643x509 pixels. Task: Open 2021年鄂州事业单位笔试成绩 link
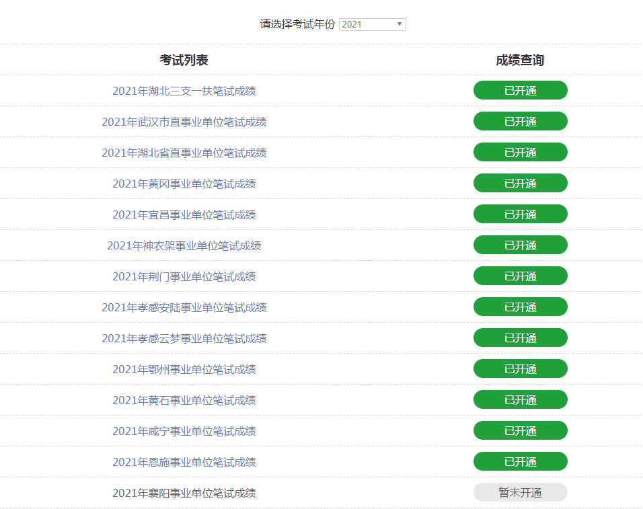[x=184, y=369]
